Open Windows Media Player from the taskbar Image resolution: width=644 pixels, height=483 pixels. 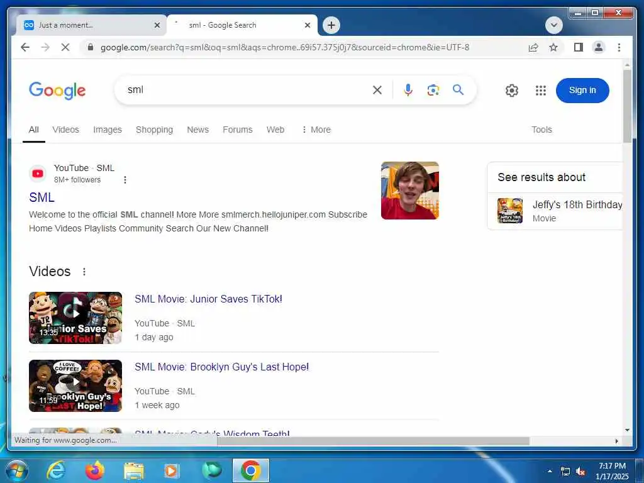171,471
